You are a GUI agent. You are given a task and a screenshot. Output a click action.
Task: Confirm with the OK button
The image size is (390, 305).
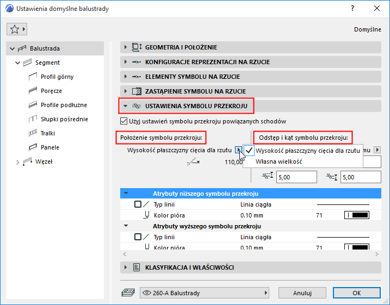[357, 293]
